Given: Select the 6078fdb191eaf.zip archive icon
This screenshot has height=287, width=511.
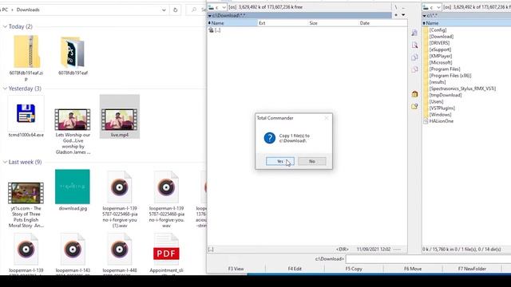Looking at the screenshot, I should pyautogui.click(x=26, y=52).
